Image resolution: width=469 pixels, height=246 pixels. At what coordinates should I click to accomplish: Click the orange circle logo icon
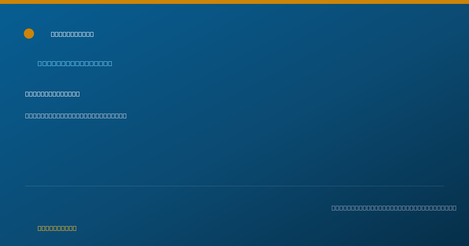(29, 34)
